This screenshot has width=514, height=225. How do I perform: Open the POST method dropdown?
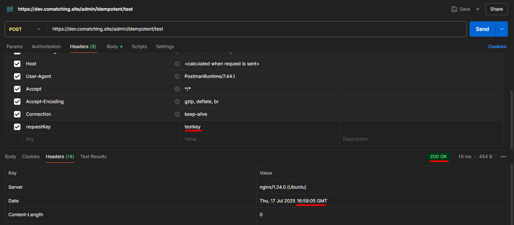pos(25,29)
